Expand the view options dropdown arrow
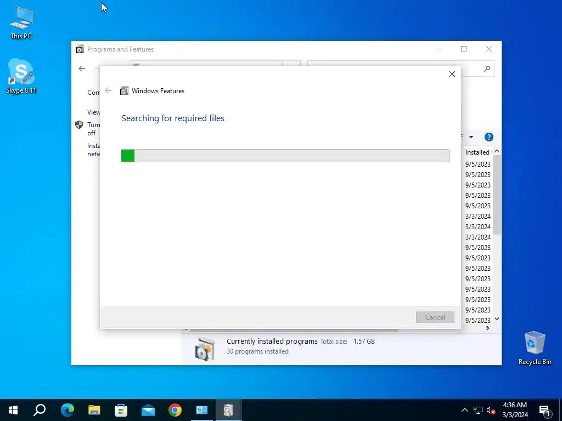562x421 pixels. tap(471, 136)
